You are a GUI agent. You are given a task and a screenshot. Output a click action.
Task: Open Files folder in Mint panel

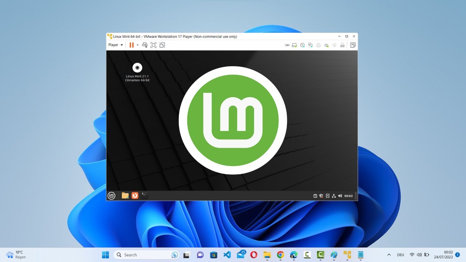[125, 196]
